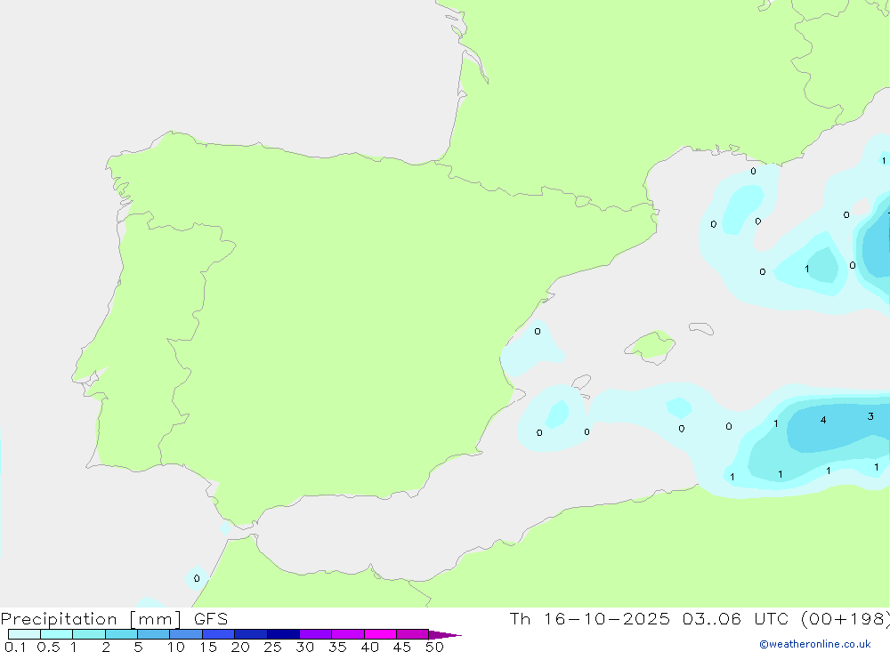Viewport: 890px width, 652px height.
Task: Click the legend swatch between 5 and 10
Action: [x=154, y=634]
